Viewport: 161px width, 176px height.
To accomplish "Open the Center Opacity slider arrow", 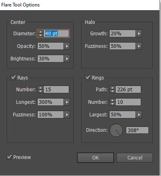I will coord(67,46).
